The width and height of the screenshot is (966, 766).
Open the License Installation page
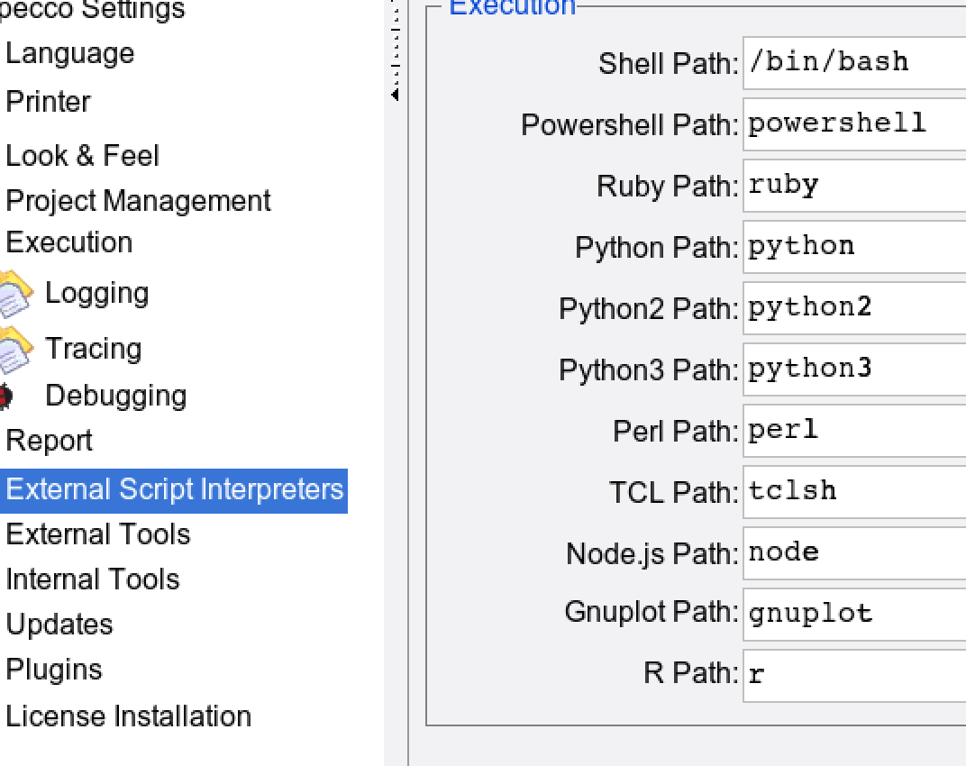128,716
